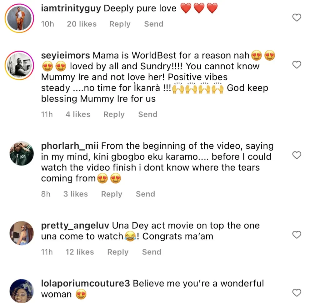Like iamtrinityguy's comment with the heart icon

click(297, 17)
